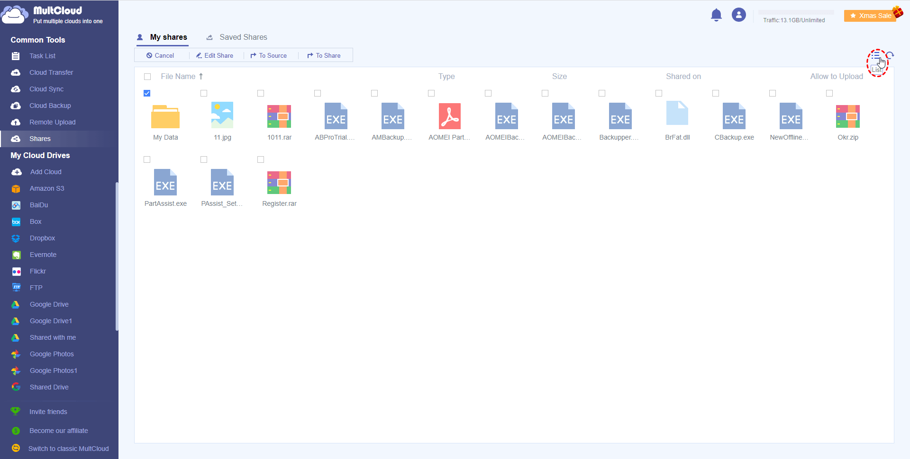Sort by File Name column arrow
The width and height of the screenshot is (910, 459).
pos(201,77)
